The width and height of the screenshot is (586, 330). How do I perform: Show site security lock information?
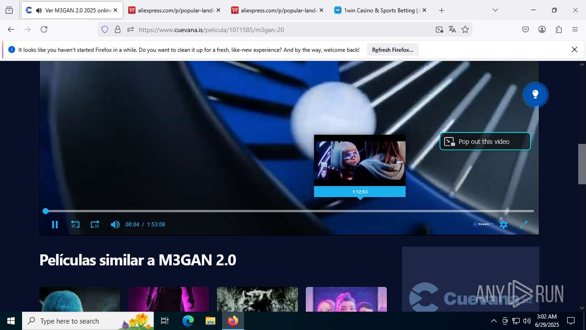(x=118, y=29)
